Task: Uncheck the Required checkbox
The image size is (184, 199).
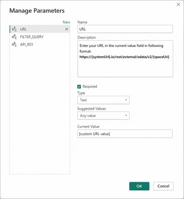Action: tap(79, 86)
